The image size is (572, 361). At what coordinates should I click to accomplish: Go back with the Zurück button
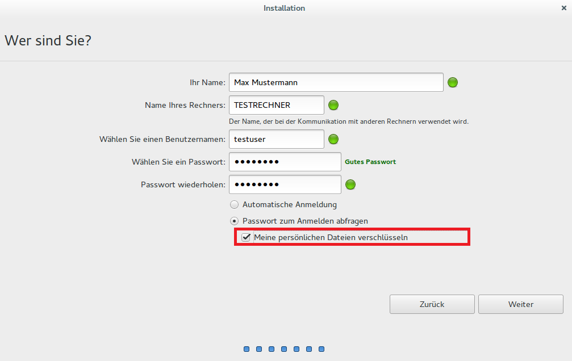[x=432, y=304]
